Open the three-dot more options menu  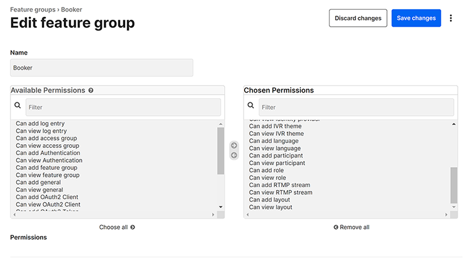click(451, 18)
